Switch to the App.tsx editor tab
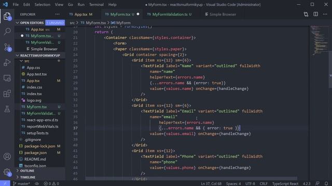332x186 pixels. [84, 14]
